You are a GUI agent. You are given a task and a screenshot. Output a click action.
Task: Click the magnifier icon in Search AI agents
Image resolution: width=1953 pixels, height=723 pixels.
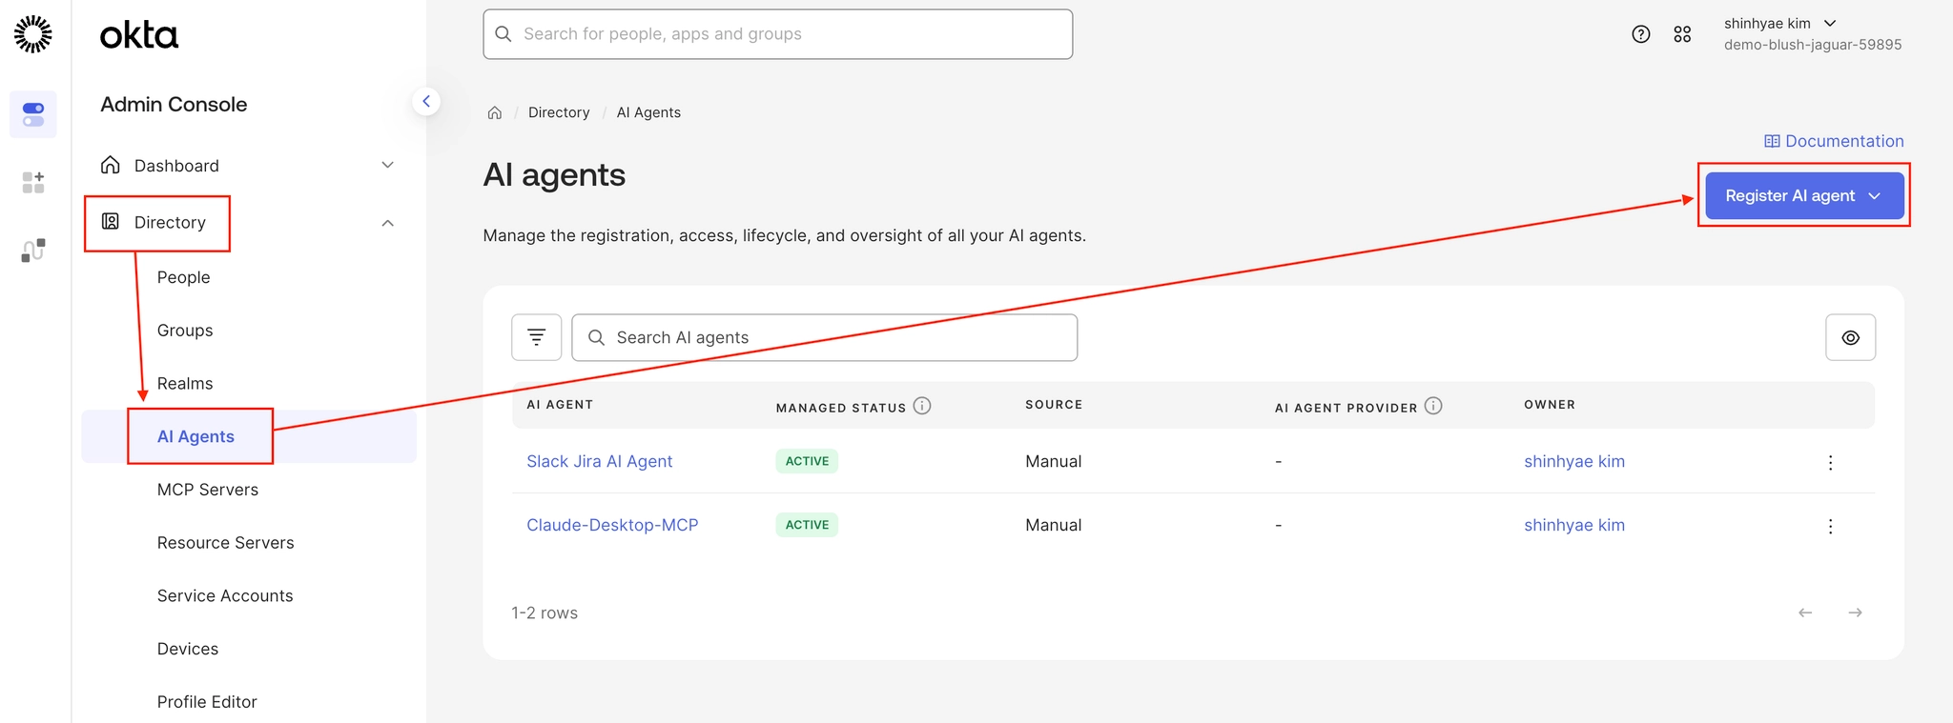(x=597, y=337)
